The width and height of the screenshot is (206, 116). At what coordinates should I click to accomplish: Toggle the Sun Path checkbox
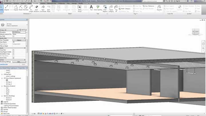click(13, 36)
